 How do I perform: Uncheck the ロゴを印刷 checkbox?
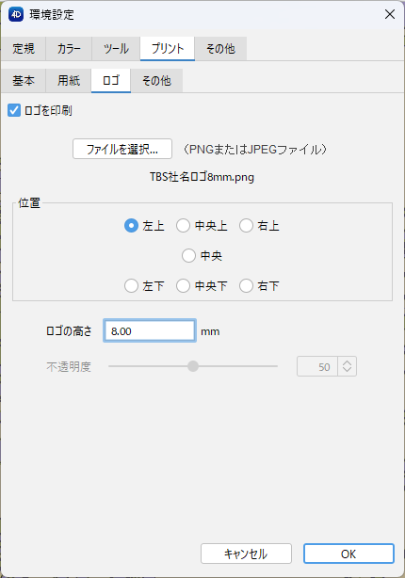(14, 110)
